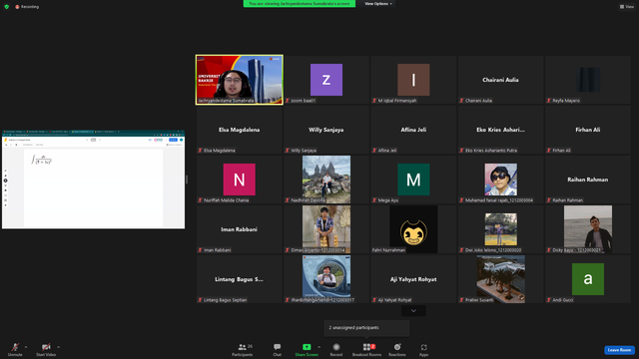Click the green screen-sharing notification banner
639x359 pixels.
coord(300,4)
